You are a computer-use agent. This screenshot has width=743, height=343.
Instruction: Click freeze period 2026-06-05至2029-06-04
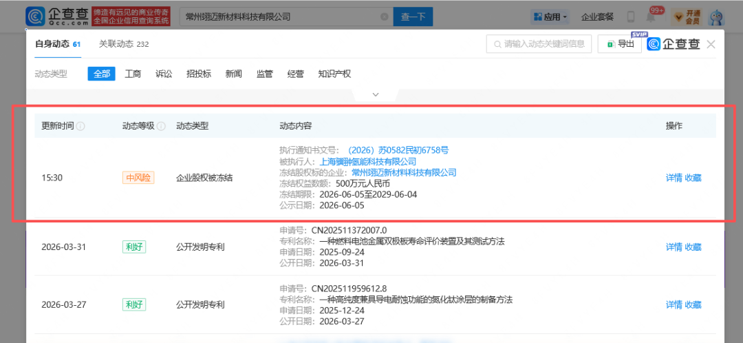[368, 194]
